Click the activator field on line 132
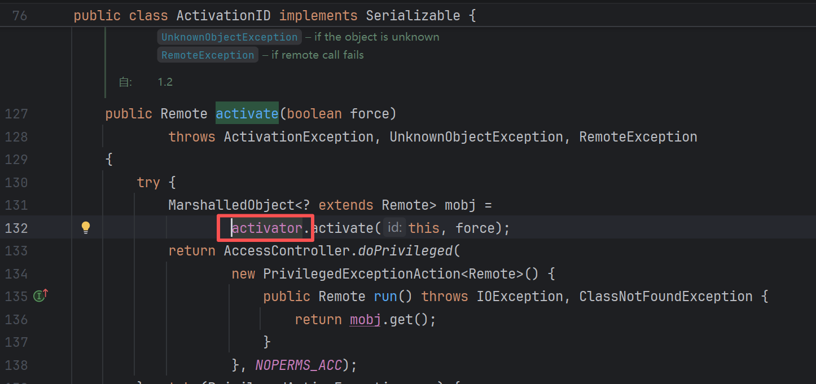This screenshot has height=384, width=816. pyautogui.click(x=267, y=228)
